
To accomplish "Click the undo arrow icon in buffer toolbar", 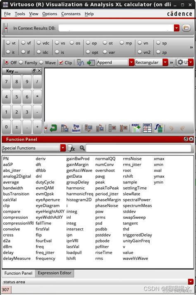I will [171, 128].
